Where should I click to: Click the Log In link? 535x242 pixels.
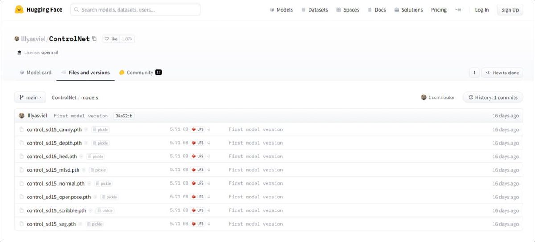pyautogui.click(x=481, y=10)
